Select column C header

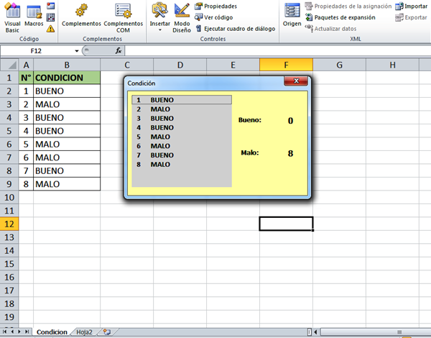click(x=126, y=65)
